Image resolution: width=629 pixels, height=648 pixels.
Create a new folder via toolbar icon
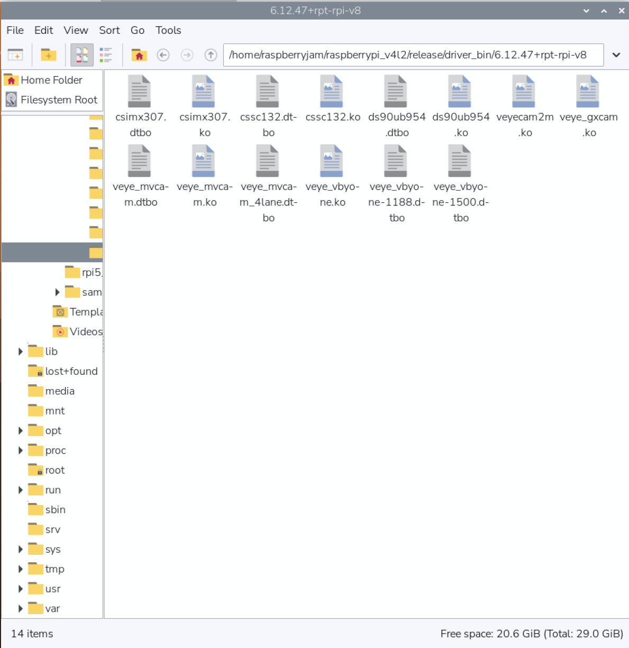[48, 55]
